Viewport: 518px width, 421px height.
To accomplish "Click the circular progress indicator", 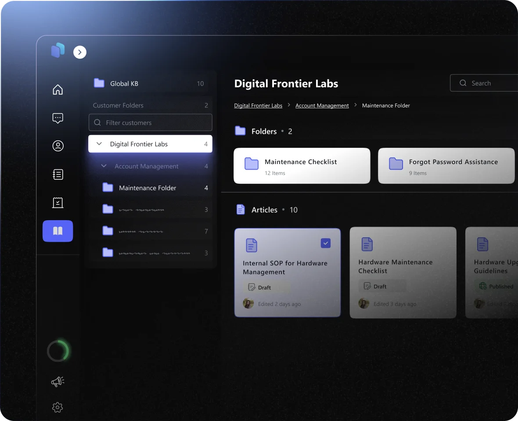I will (58, 351).
